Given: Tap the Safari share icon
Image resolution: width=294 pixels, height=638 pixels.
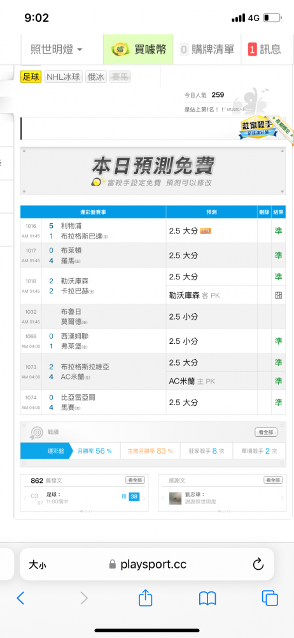Looking at the screenshot, I should tap(145, 597).
